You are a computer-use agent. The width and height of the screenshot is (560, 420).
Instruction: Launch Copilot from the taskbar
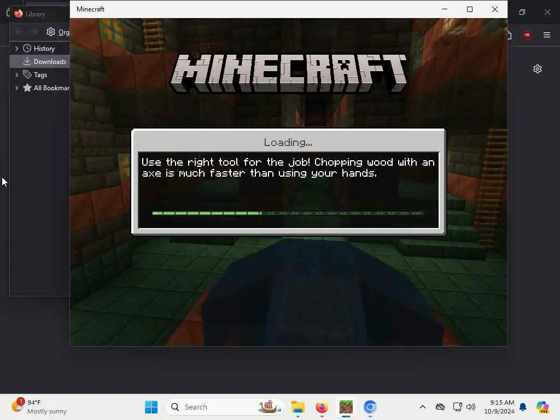point(542,407)
